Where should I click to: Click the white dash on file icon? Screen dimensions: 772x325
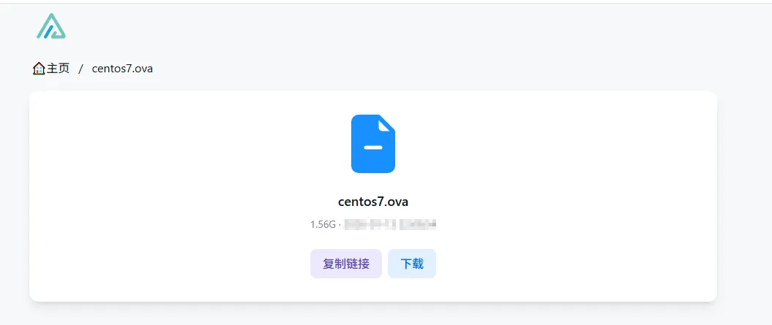[x=373, y=148]
